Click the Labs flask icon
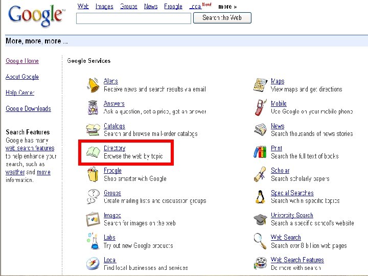 coord(93,241)
